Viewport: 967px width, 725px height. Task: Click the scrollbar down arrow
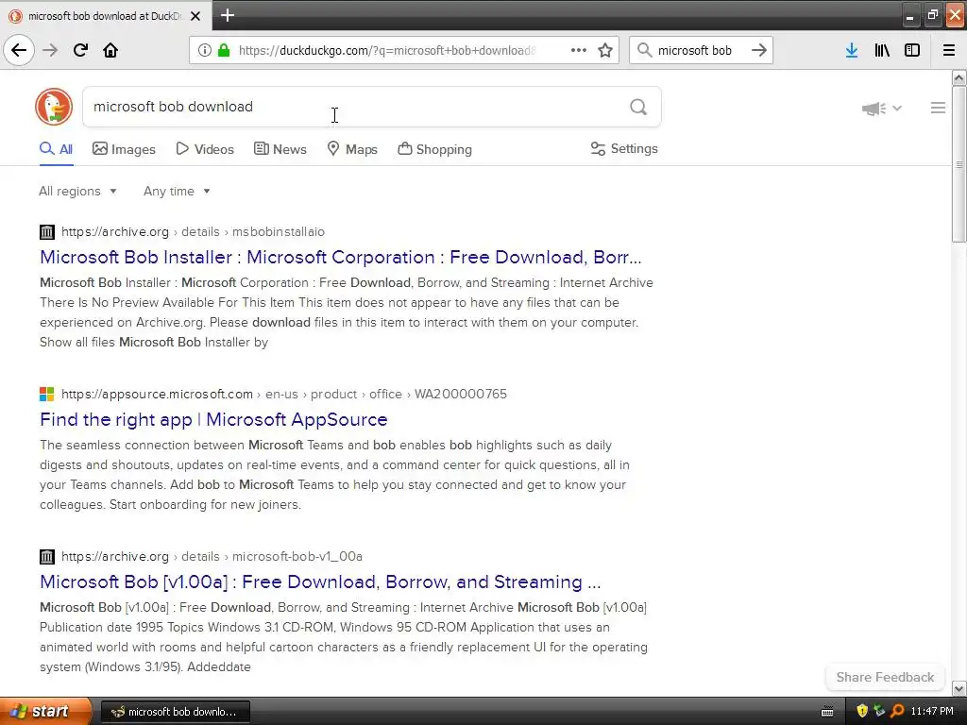point(959,688)
